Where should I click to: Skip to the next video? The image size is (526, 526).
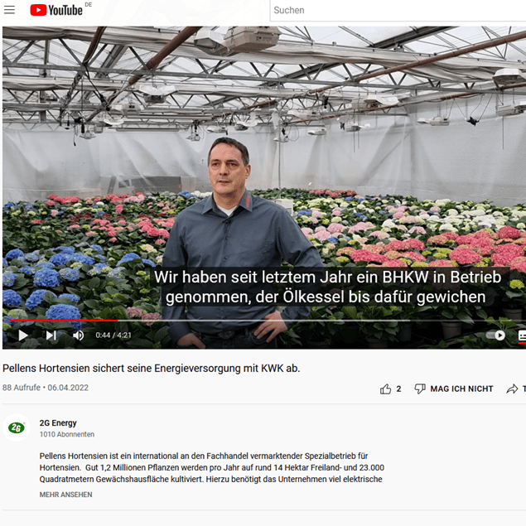coord(51,335)
